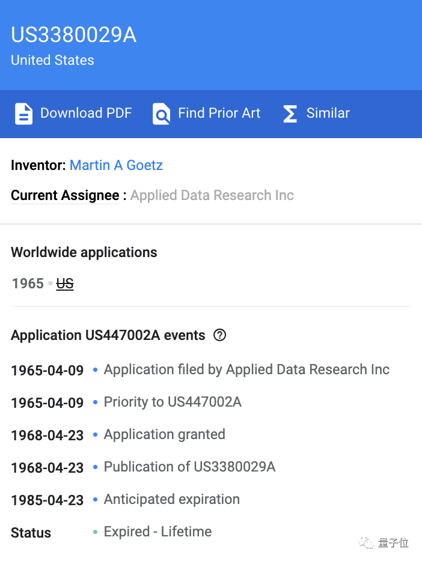Select the Publication of US3380029A event

coord(189,467)
